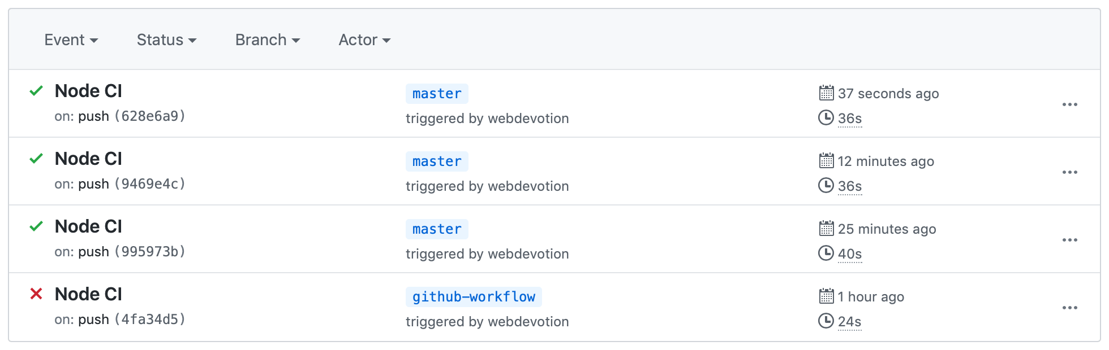The height and width of the screenshot is (350, 1109).
Task: Click the 24s duration link
Action: (x=849, y=321)
